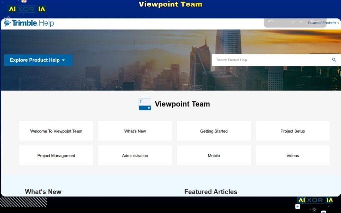This screenshot has height=213, width=341.
Task: Click the zoom in plus icon
Action: click(301, 22)
